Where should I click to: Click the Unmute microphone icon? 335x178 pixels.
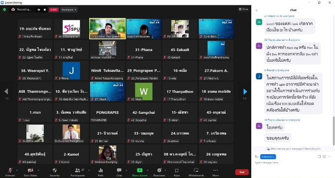(9, 170)
